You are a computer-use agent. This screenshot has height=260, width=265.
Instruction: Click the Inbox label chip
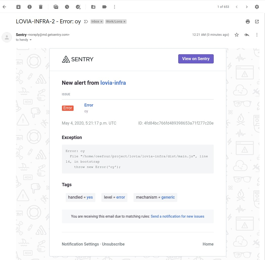coord(95,22)
